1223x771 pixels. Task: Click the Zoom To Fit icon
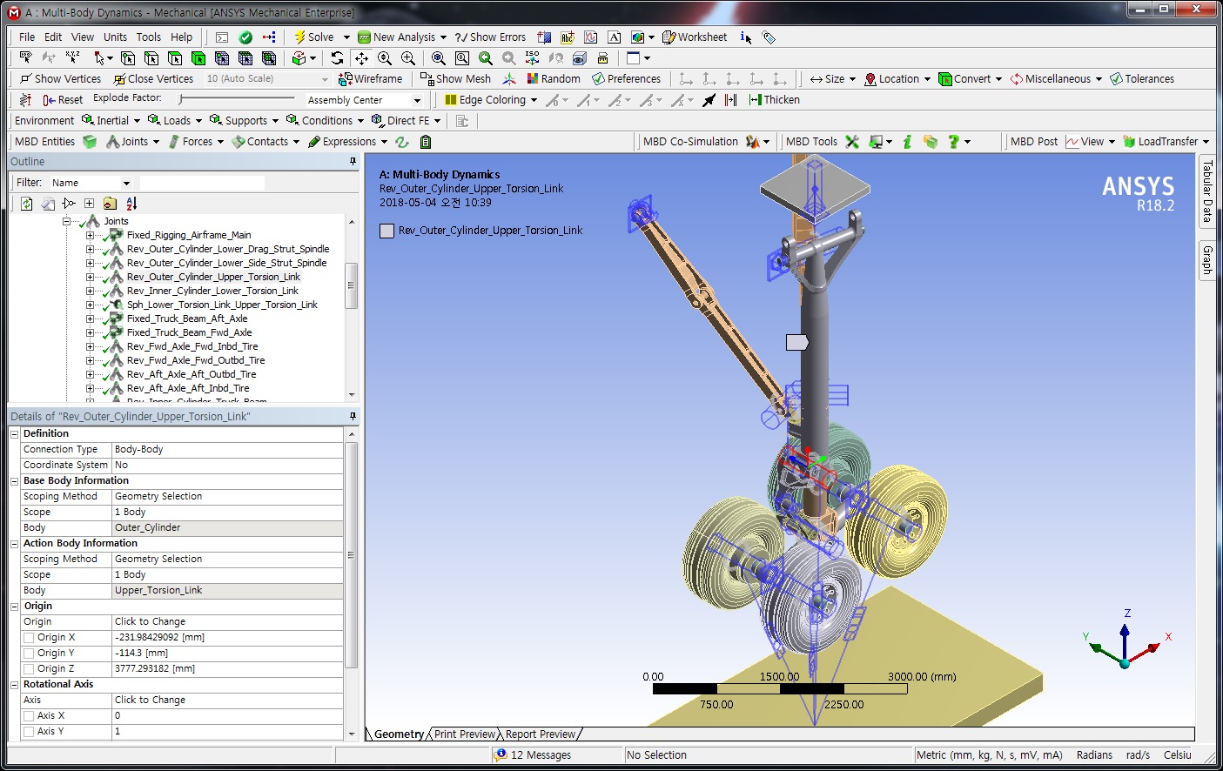coord(439,58)
